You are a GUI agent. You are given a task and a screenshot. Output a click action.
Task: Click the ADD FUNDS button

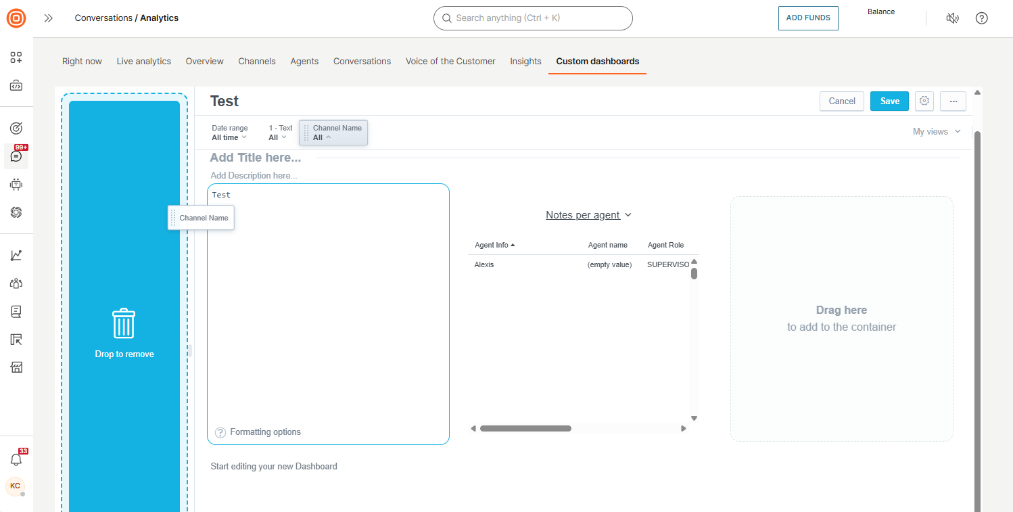[808, 18]
